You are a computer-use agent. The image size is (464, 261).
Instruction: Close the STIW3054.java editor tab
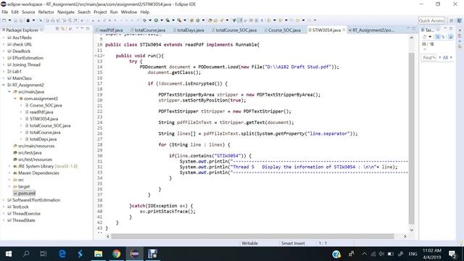[344, 30]
